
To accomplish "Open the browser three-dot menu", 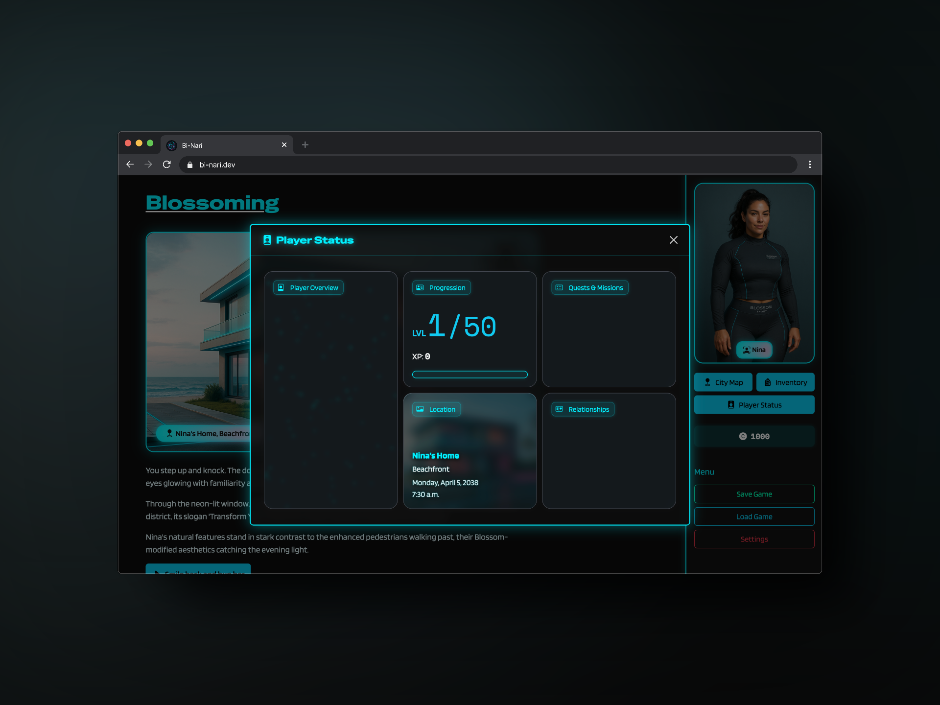I will (810, 164).
